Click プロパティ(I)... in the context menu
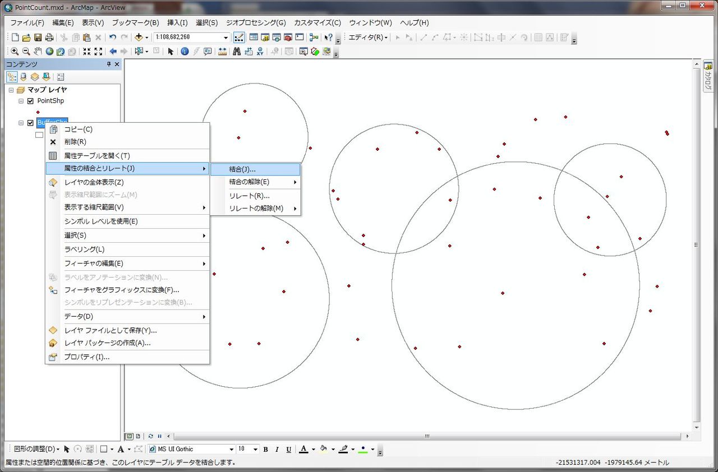The width and height of the screenshot is (718, 472). (x=127, y=357)
